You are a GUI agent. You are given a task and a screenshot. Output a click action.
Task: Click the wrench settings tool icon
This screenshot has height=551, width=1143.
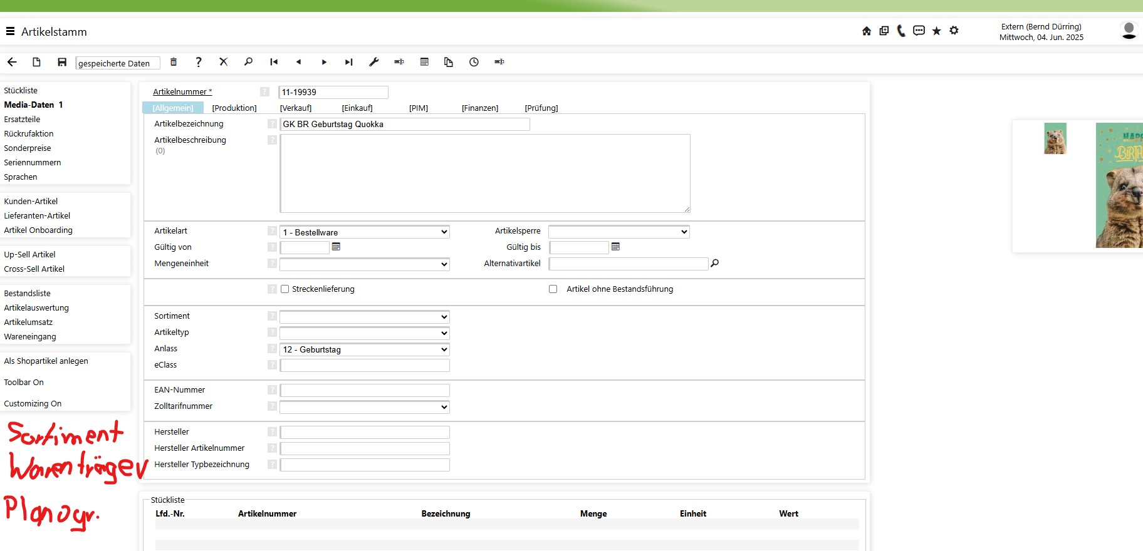[x=374, y=62]
